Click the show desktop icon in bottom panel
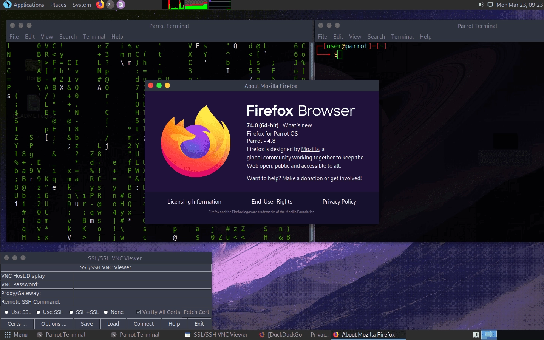The width and height of the screenshot is (544, 340). [x=476, y=335]
